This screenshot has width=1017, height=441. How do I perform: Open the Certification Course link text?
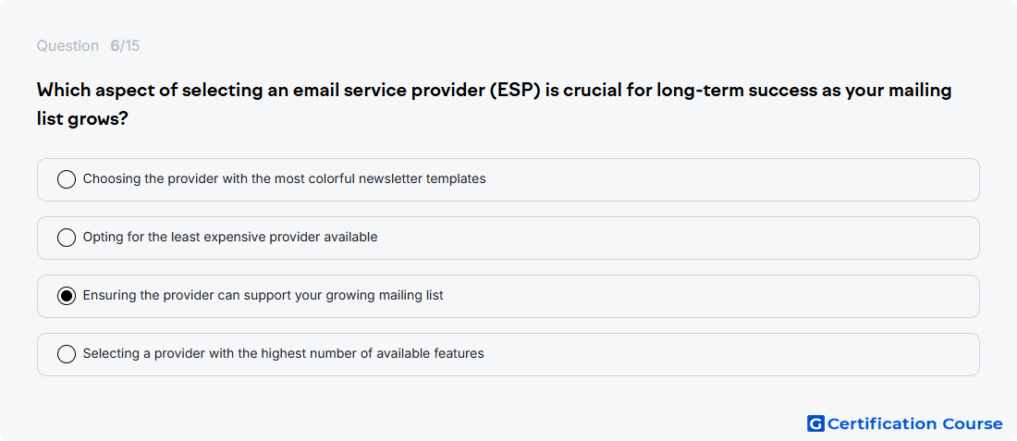(915, 424)
